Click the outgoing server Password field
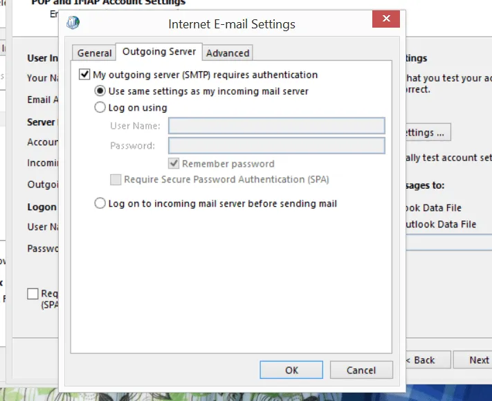The image size is (492, 401). (276, 145)
